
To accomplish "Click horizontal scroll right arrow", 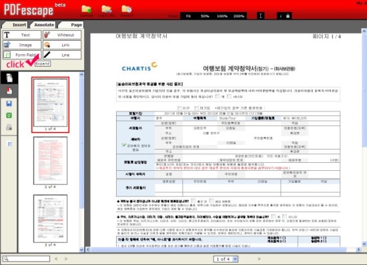I will 359,250.
